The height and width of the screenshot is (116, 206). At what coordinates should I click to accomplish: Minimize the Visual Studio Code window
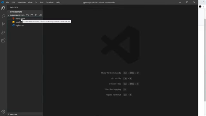(x=180, y=2)
